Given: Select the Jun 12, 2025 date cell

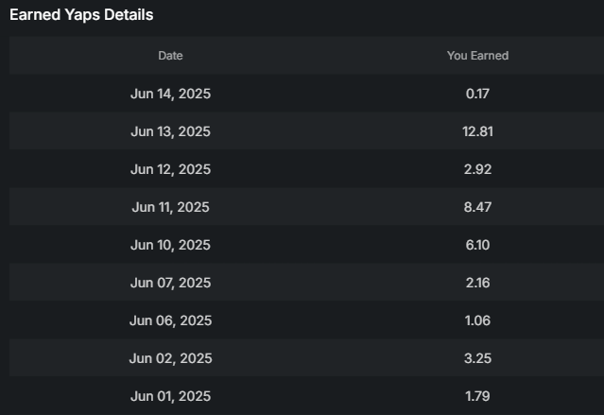Looking at the screenshot, I should click(170, 169).
